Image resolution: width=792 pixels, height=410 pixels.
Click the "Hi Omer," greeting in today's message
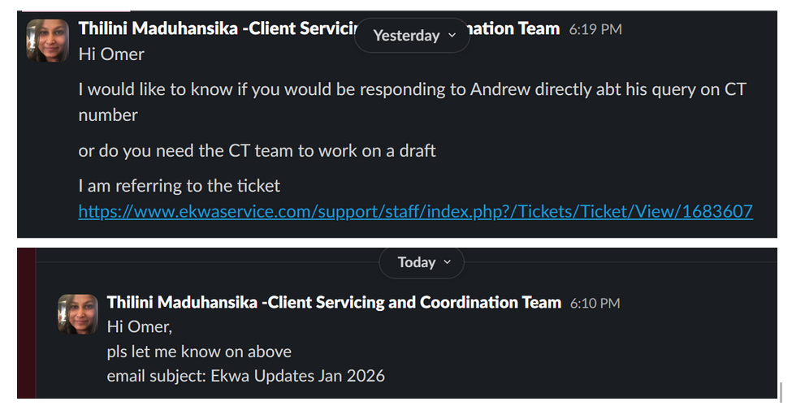(x=140, y=327)
